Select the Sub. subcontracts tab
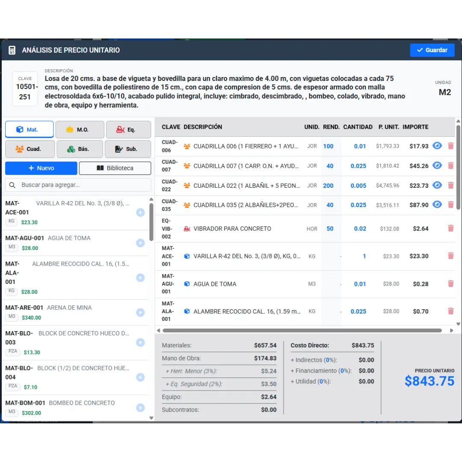The height and width of the screenshot is (462, 462). coord(128,149)
